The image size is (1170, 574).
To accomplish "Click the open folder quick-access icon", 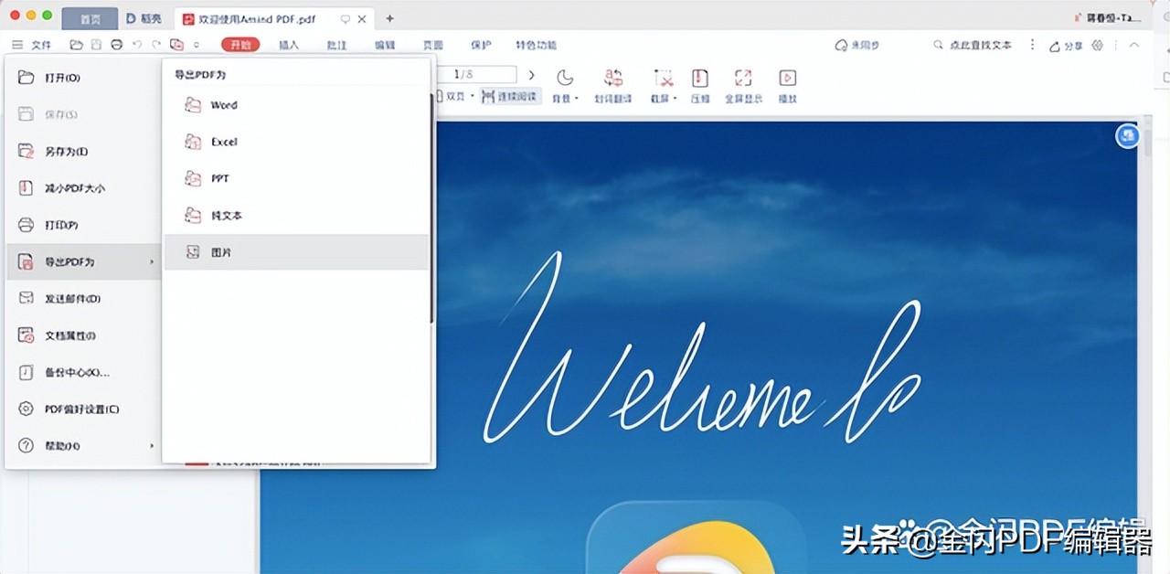I will click(77, 45).
